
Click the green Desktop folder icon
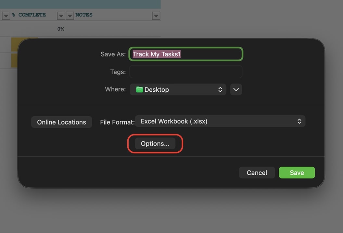pos(139,89)
